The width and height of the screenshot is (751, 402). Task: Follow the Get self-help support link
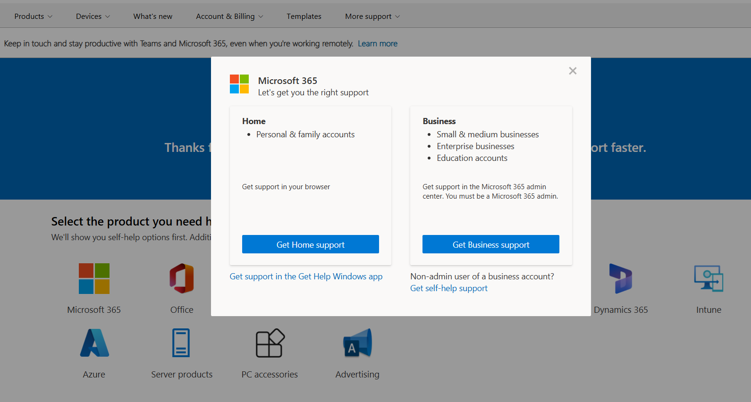click(x=449, y=288)
